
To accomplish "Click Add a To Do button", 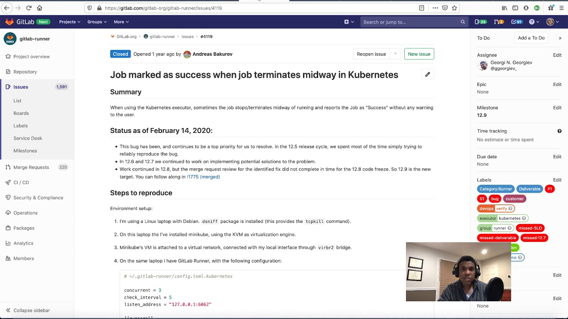I will click(x=531, y=38).
